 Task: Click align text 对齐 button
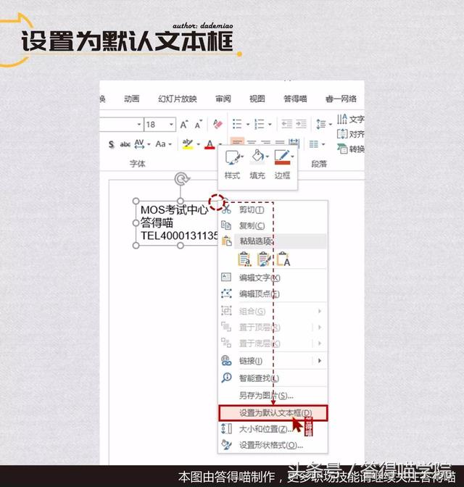[351, 134]
